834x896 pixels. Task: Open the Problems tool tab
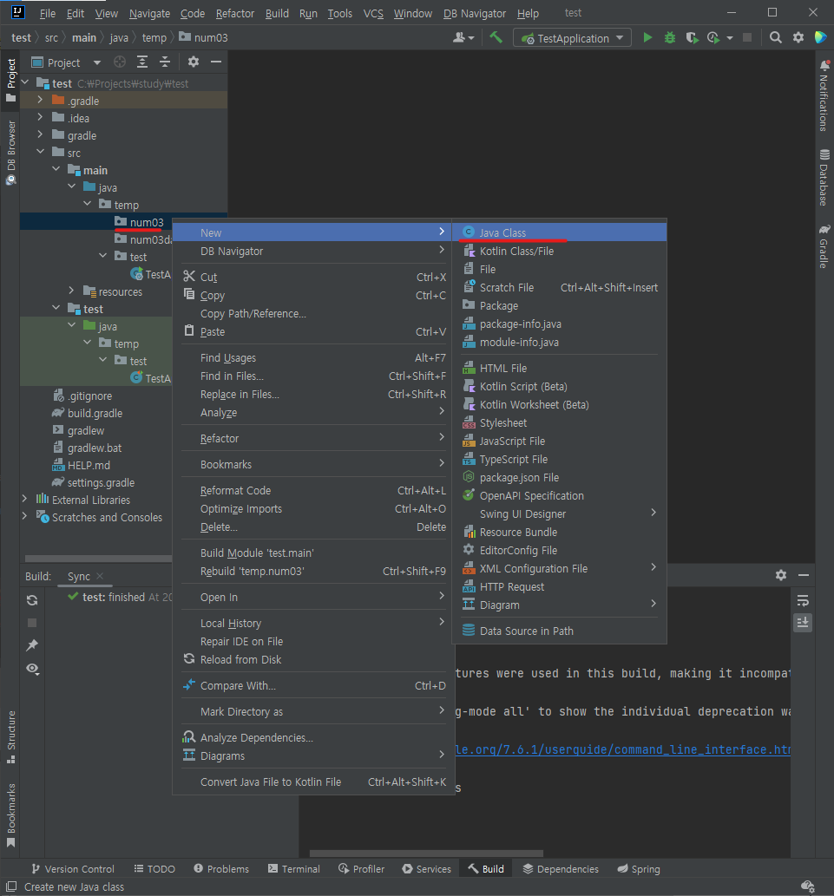(x=222, y=868)
